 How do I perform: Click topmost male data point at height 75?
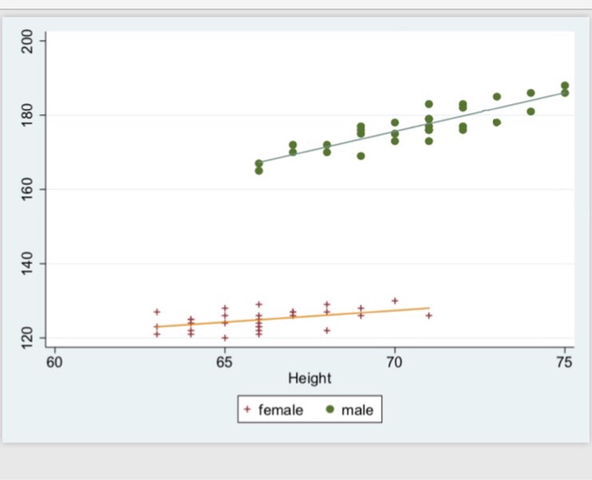565,85
